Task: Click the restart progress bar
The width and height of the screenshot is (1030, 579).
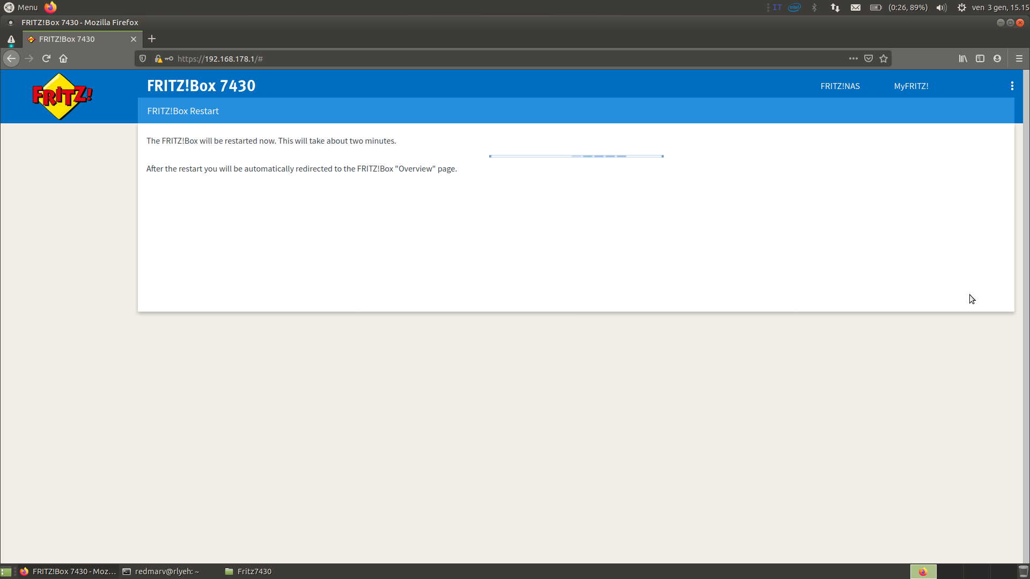Action: point(576,156)
